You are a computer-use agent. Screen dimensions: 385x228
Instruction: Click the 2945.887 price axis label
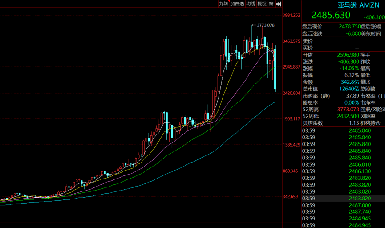(292, 67)
